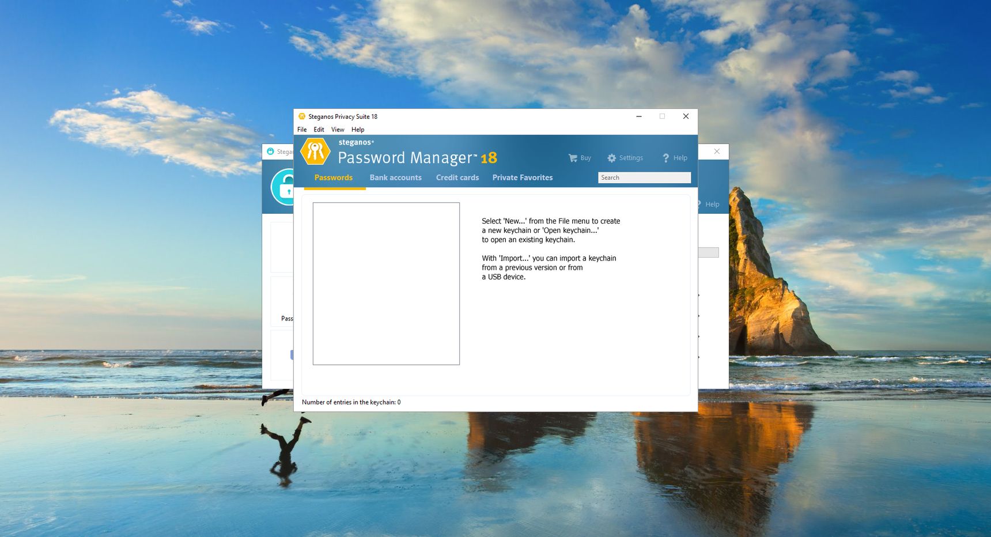
Task: Click Help in the background Steganos window
Action: tap(712, 205)
